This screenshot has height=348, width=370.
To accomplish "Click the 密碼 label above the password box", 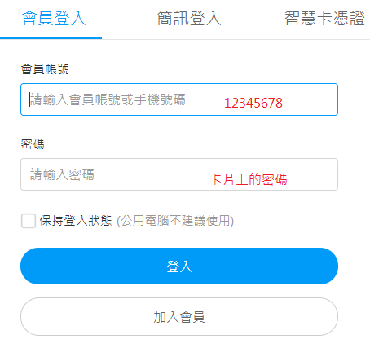I will [x=33, y=144].
